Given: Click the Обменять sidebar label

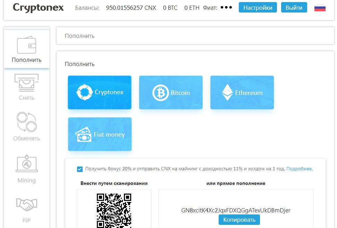Looking at the screenshot, I should pyautogui.click(x=27, y=138).
